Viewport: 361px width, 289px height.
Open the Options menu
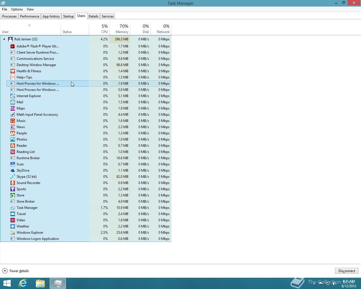pos(17,9)
